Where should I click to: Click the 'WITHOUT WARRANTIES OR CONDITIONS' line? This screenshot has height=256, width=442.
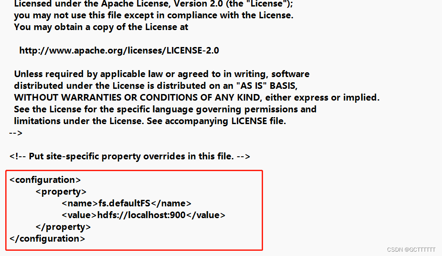(197, 98)
